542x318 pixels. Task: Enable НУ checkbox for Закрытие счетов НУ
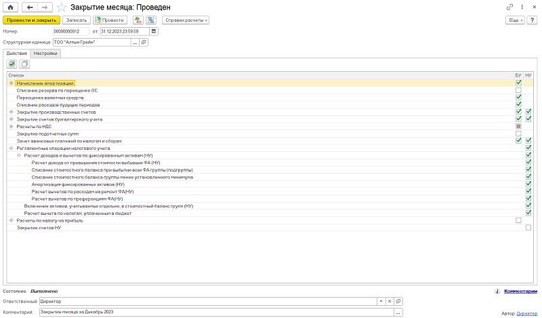click(x=528, y=228)
